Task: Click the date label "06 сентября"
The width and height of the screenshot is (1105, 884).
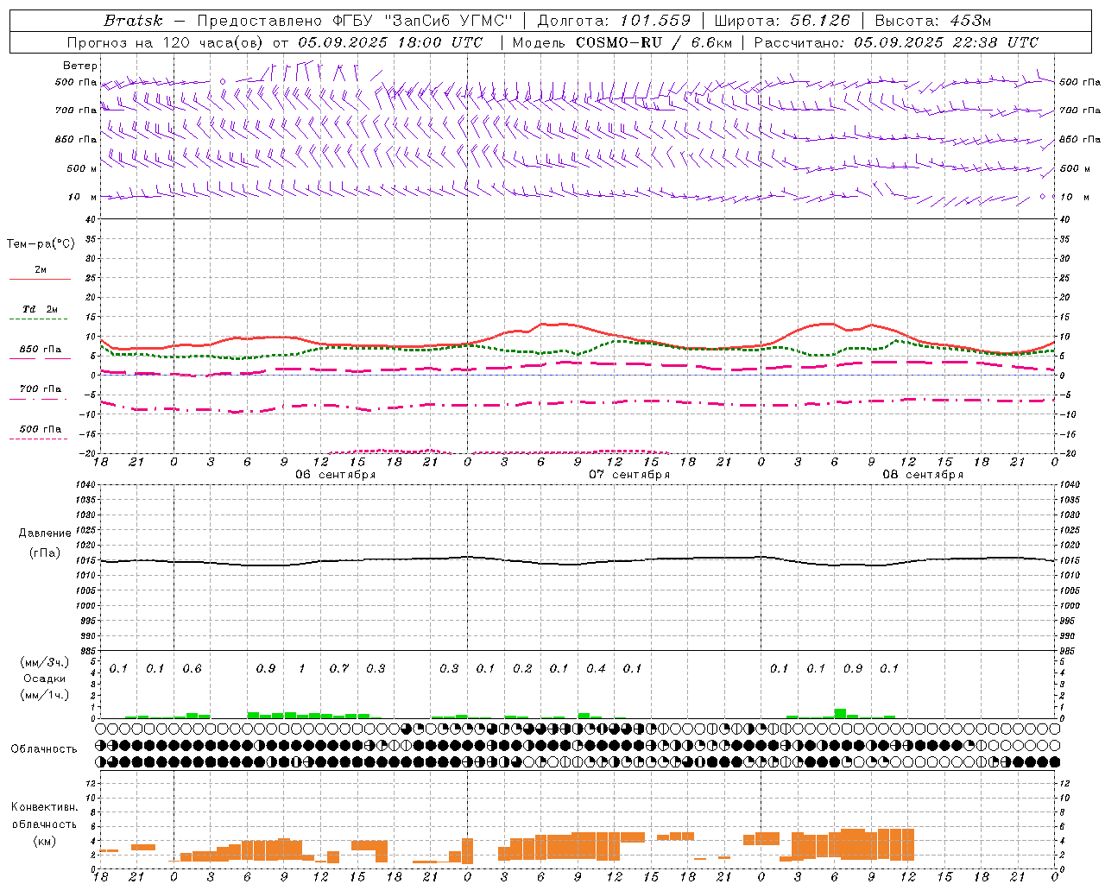Action: click(x=336, y=475)
